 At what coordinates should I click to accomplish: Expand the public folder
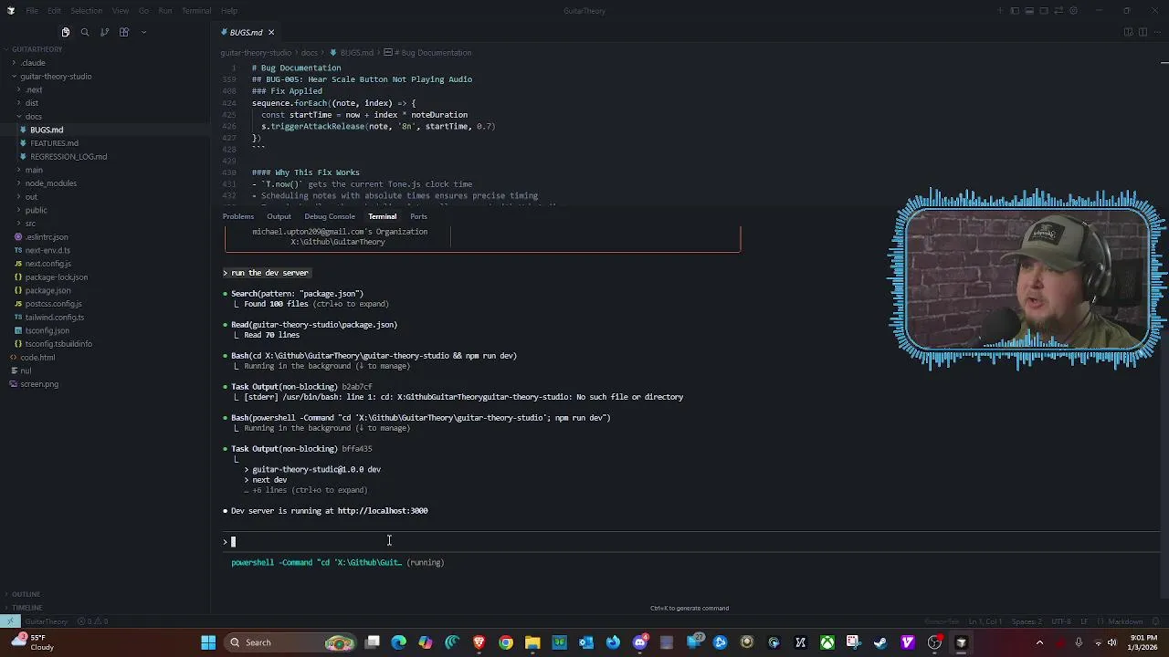coord(36,210)
